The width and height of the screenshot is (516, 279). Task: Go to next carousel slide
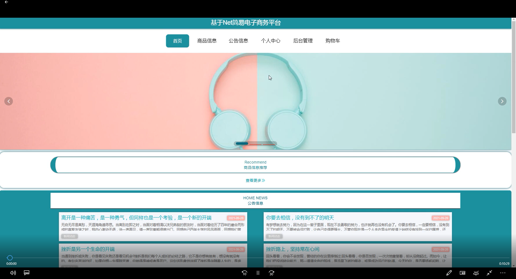click(502, 101)
